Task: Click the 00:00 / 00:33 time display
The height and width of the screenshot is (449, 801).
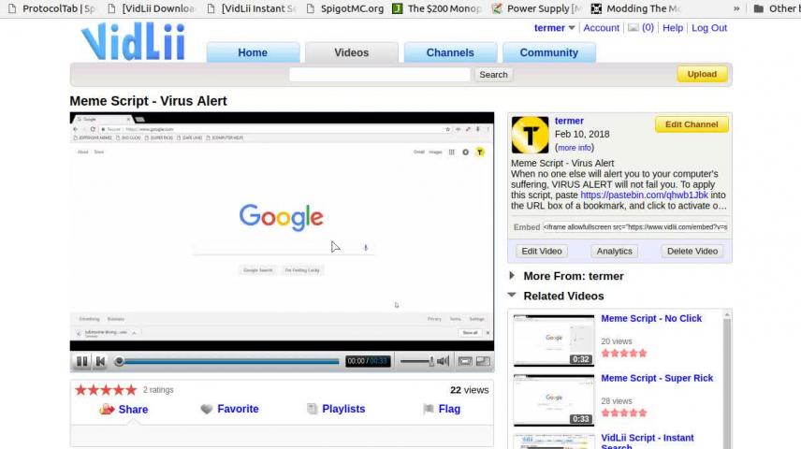Action: click(x=368, y=361)
